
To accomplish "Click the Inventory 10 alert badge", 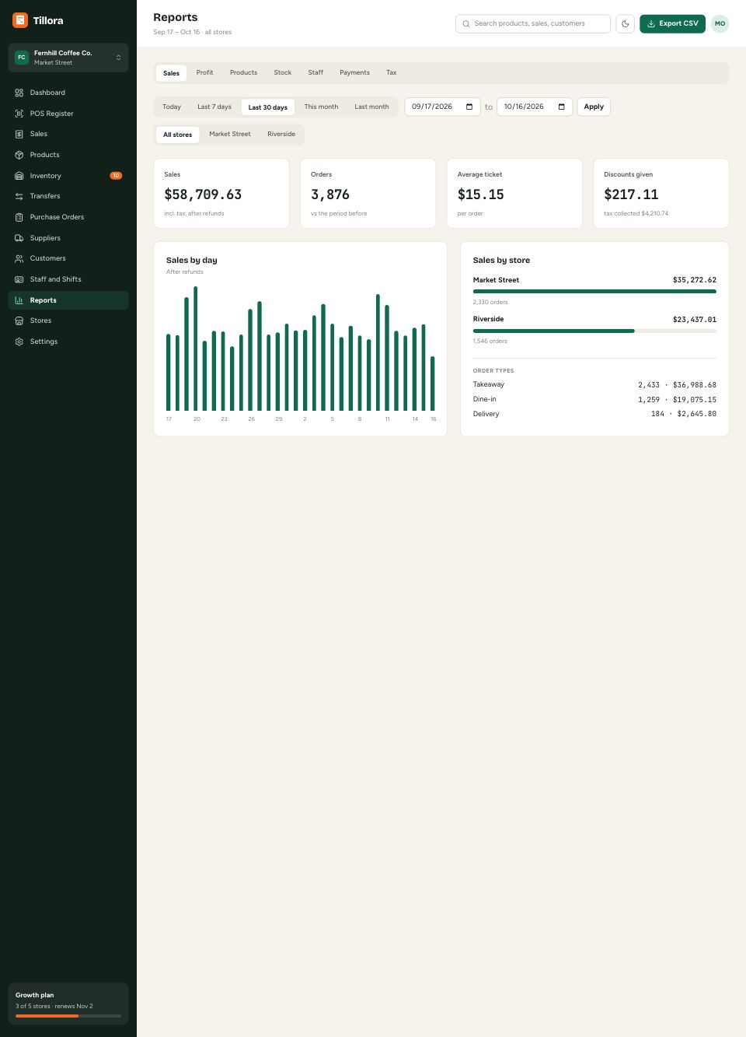I will pyautogui.click(x=116, y=176).
